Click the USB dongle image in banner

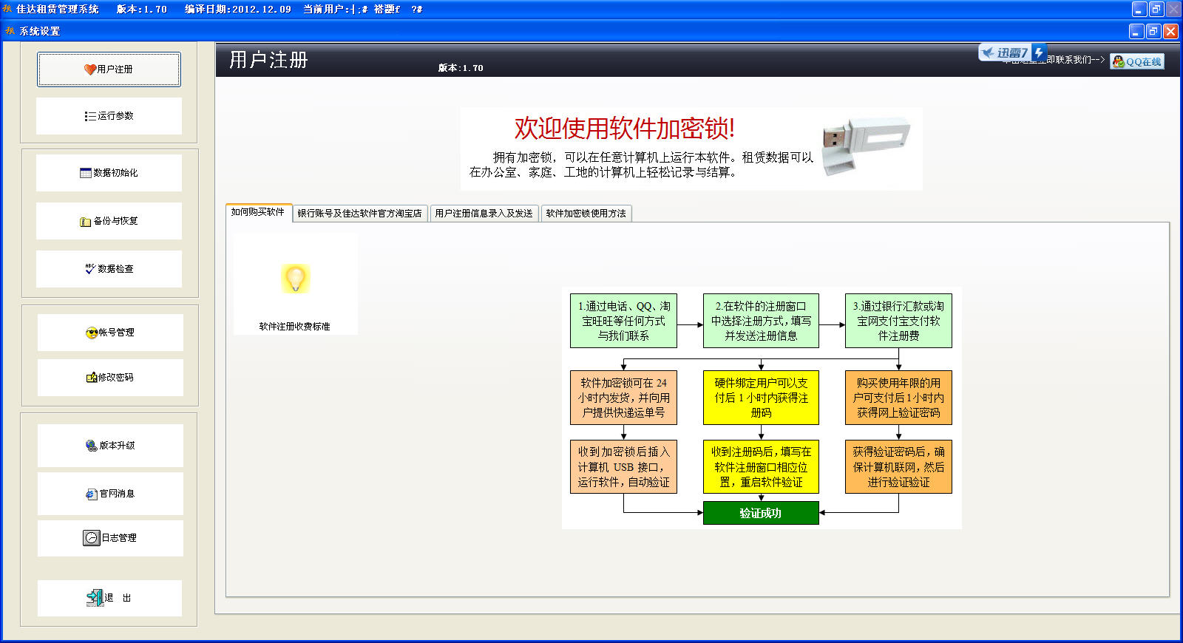click(865, 146)
